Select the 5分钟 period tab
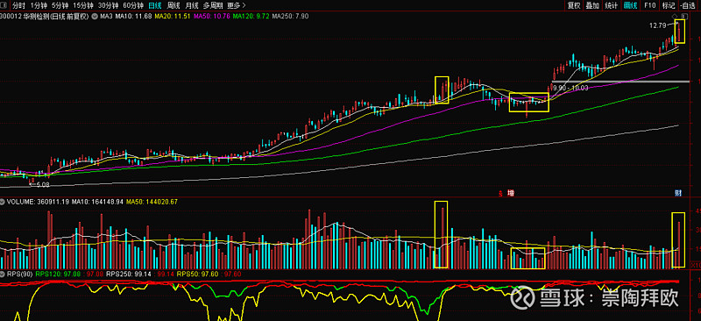The width and height of the screenshot is (701, 321). pyautogui.click(x=60, y=5)
